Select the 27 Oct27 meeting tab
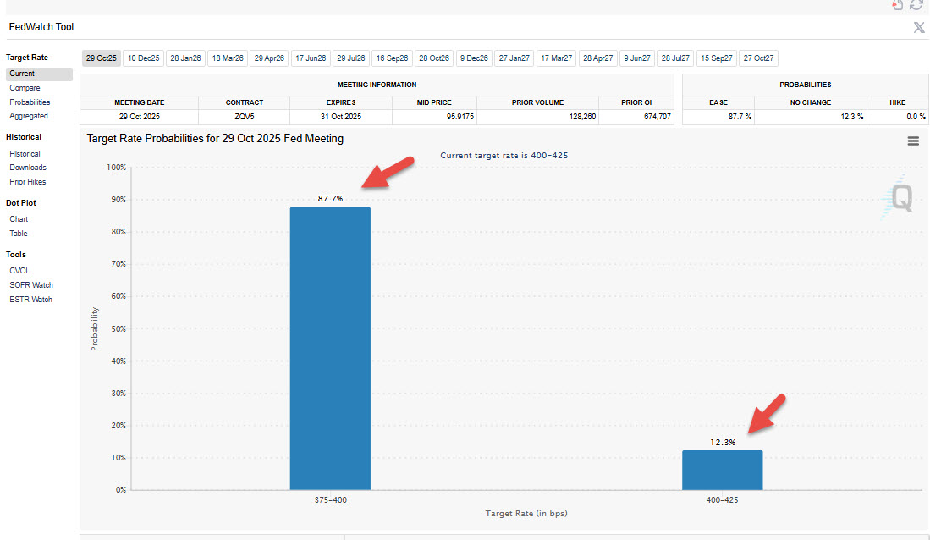 (x=758, y=58)
